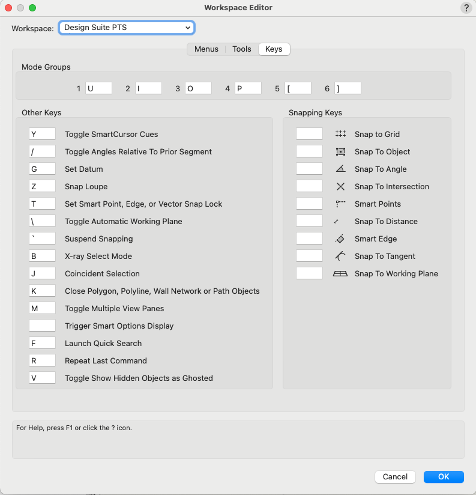The height and width of the screenshot is (495, 476).
Task: Click the Snap To Object icon
Action: pyautogui.click(x=341, y=151)
